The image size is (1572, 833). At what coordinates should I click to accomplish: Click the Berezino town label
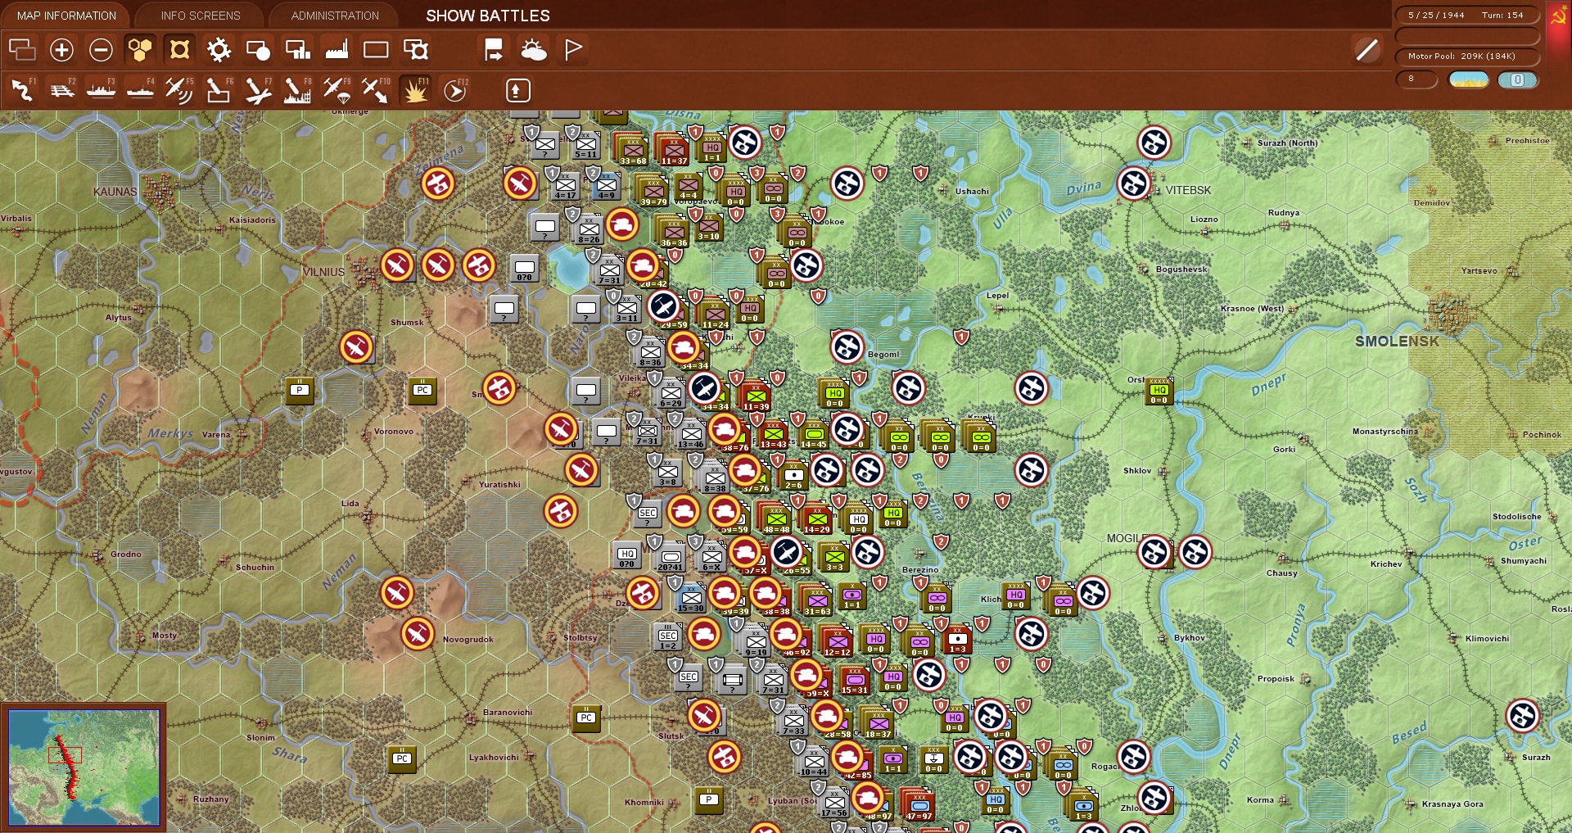[x=920, y=570]
